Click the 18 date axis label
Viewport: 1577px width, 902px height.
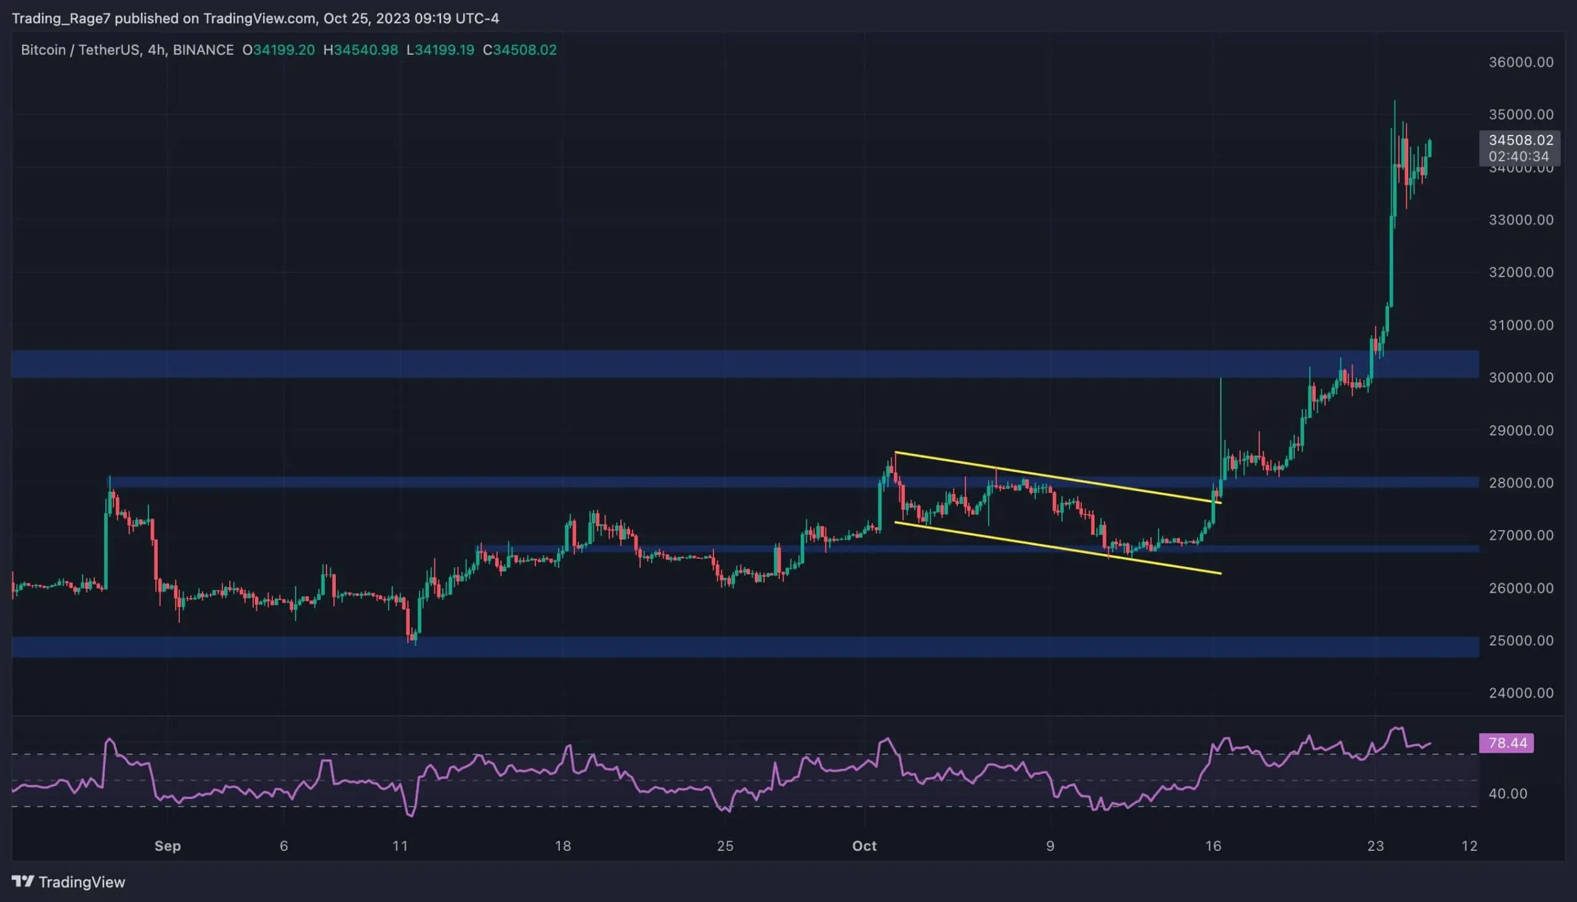click(562, 845)
